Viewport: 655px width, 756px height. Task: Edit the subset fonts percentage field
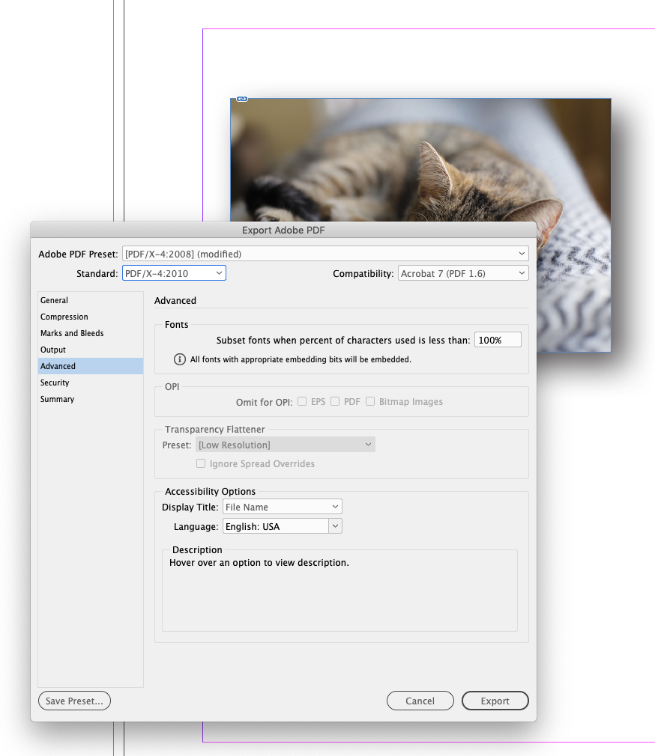[497, 339]
